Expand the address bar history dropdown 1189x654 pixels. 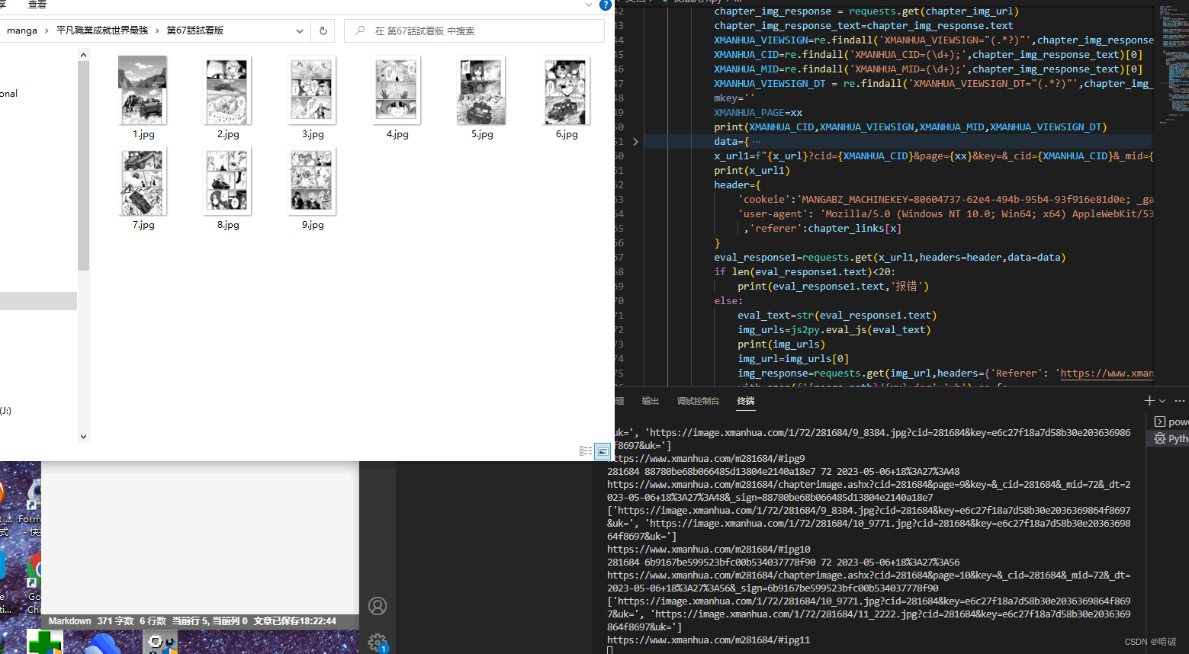pos(300,30)
